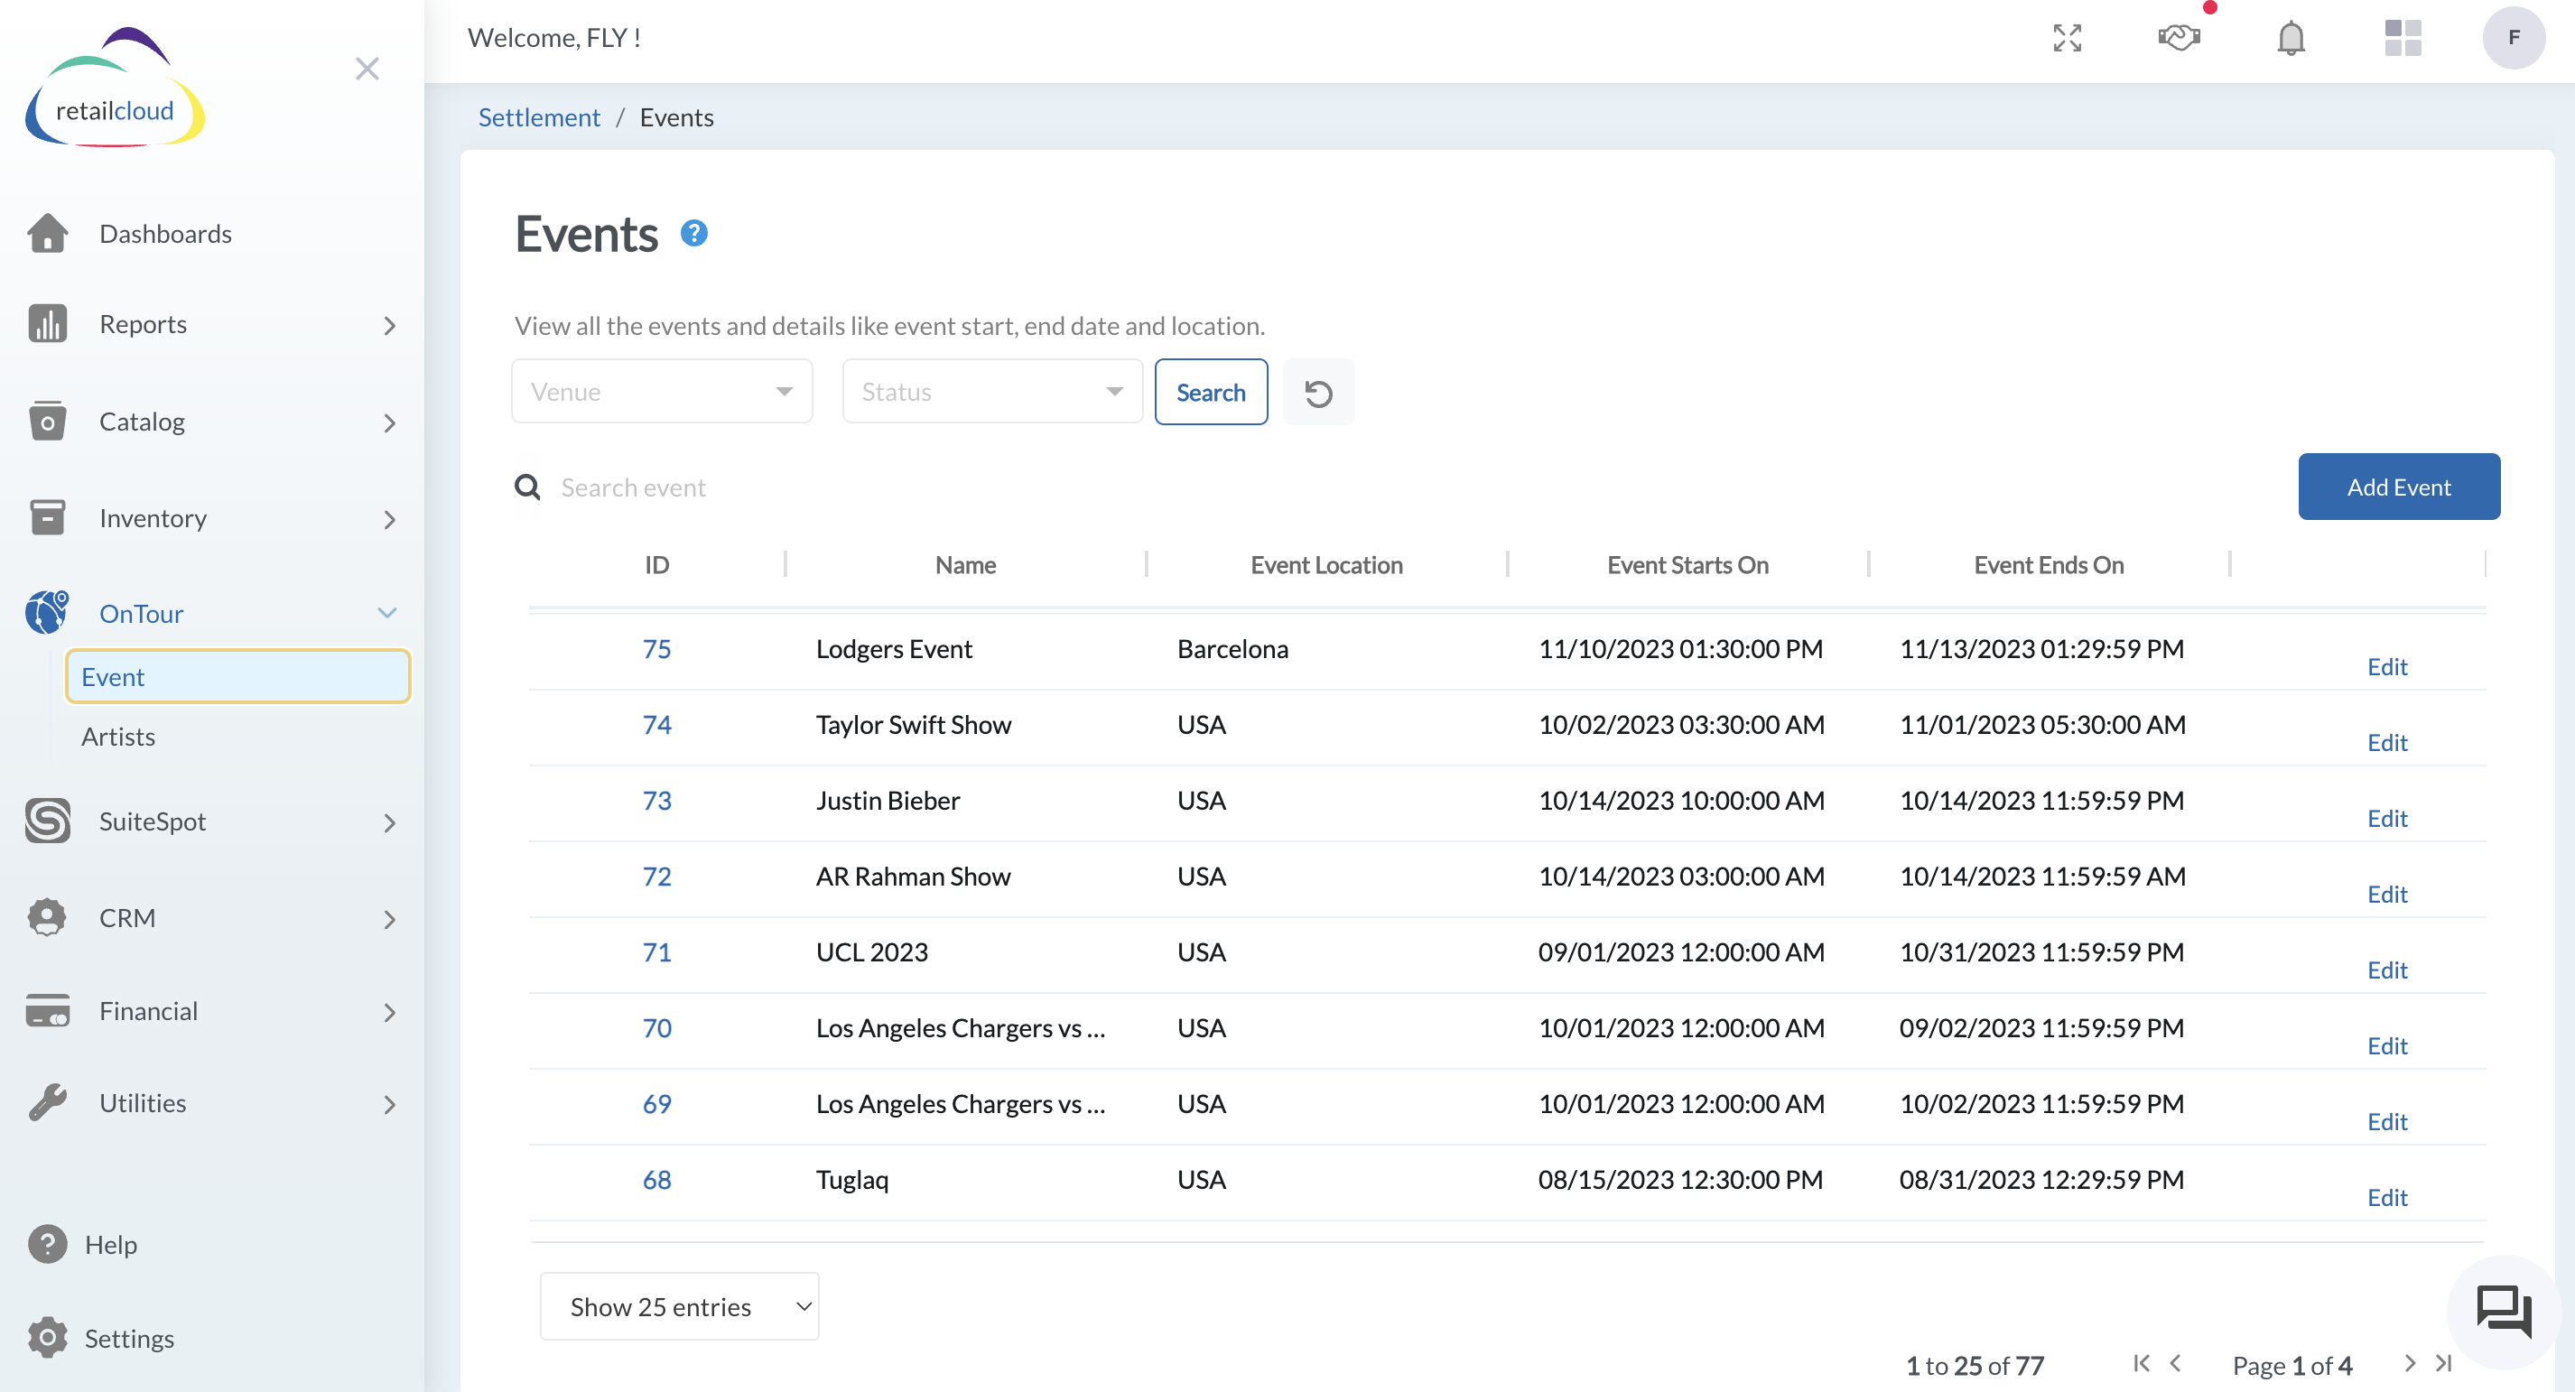This screenshot has width=2575, height=1392.
Task: Expand the SuiteSpot menu chevron
Action: [390, 822]
